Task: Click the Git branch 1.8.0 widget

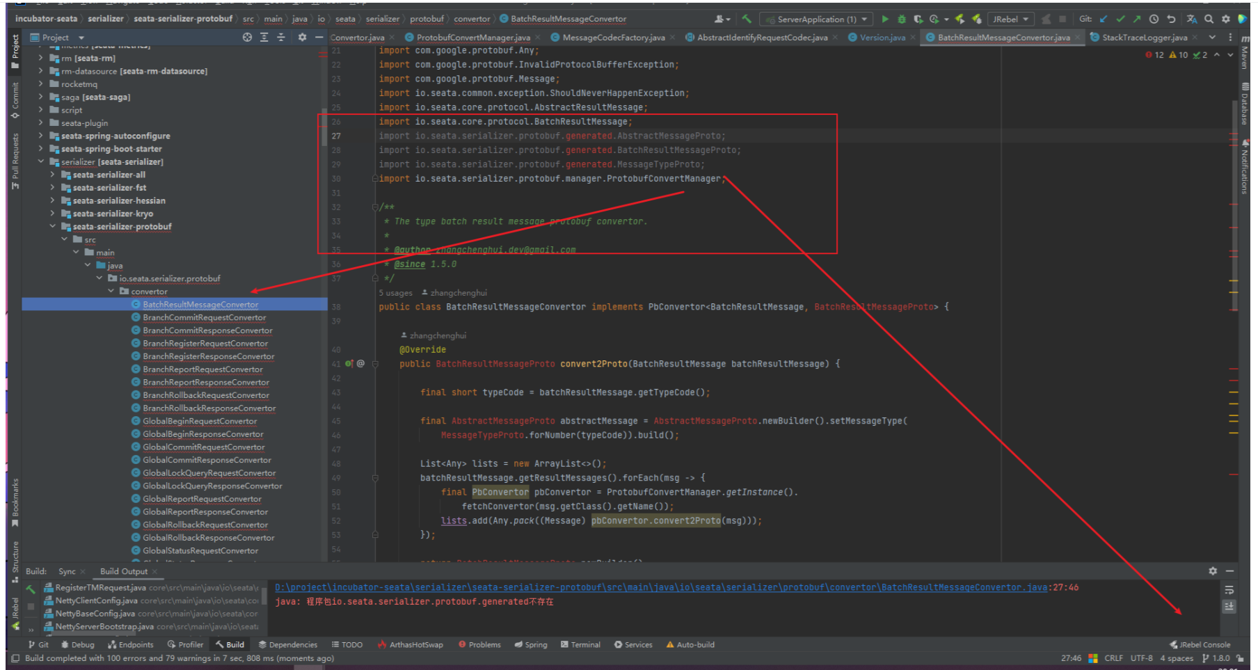Action: pos(1216,658)
